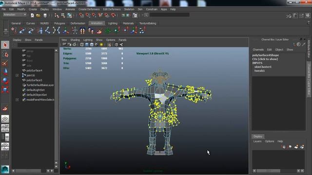This screenshot has width=312, height=175.
Task: Open the Layers menu in Layer Editor
Action: click(257, 141)
